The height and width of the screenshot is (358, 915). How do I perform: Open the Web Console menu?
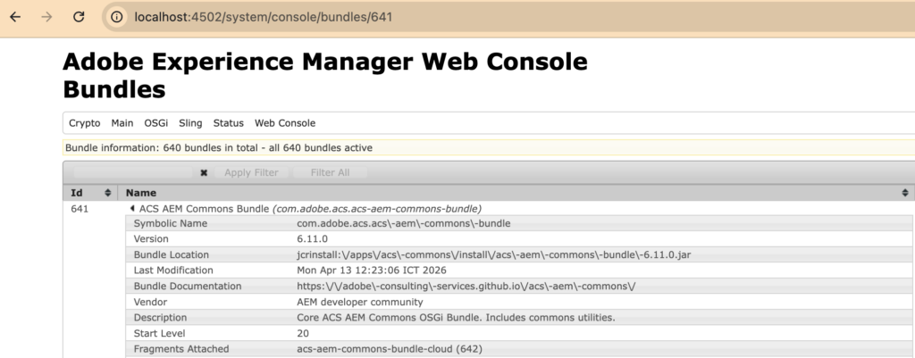(x=284, y=123)
